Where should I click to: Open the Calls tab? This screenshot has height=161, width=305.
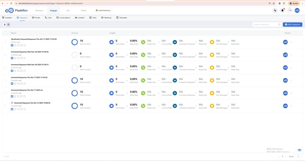coord(48,18)
